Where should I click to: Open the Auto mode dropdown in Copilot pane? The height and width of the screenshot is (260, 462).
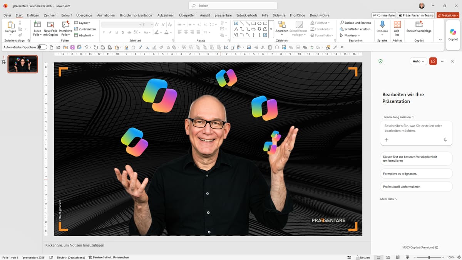click(x=418, y=61)
